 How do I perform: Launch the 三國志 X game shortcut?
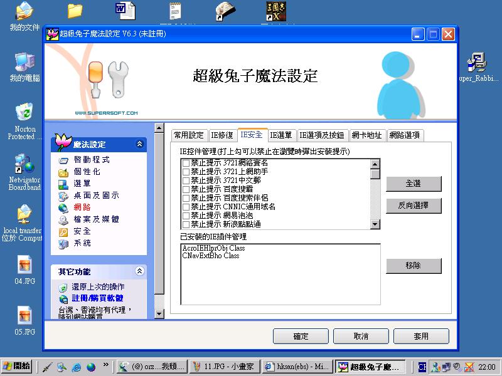[x=276, y=11]
